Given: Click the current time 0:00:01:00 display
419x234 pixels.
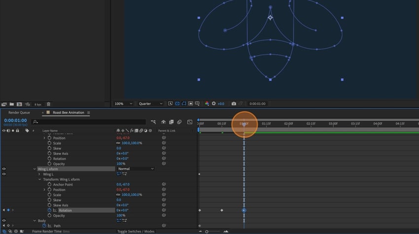Looking at the screenshot, I should (15, 121).
